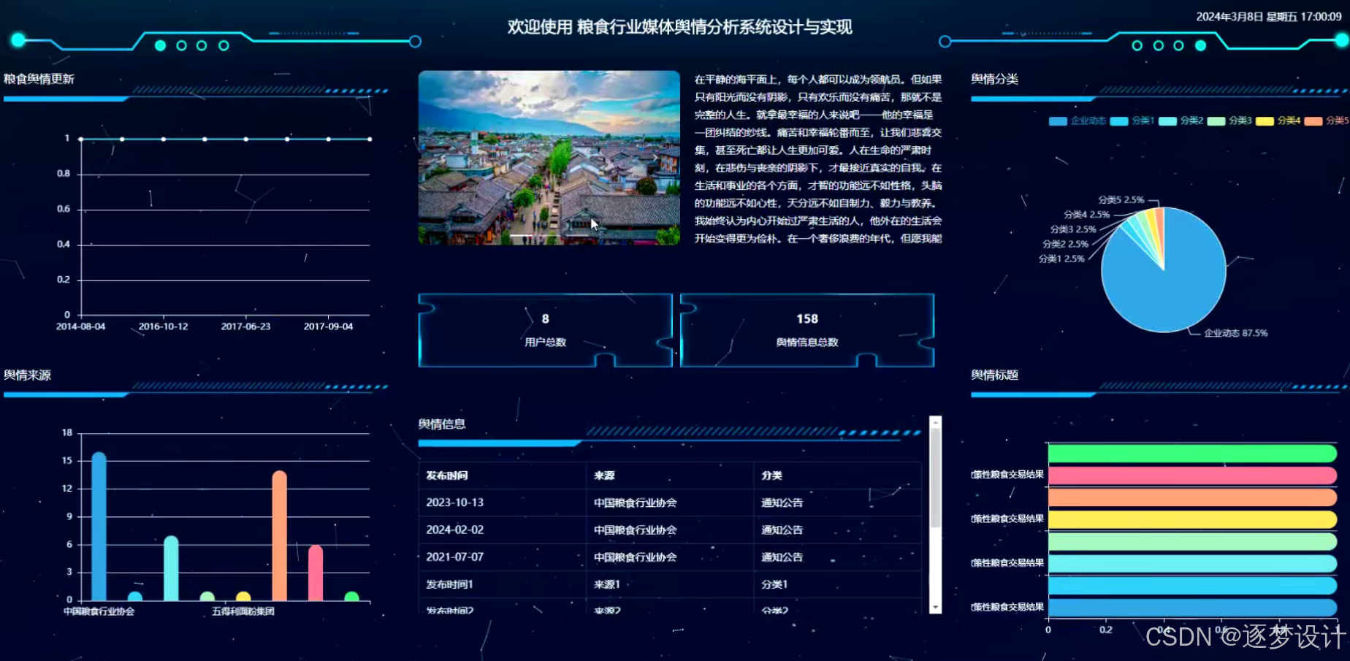The width and height of the screenshot is (1350, 661).
Task: Click the 用户总数 stat card showing 8
Action: pyautogui.click(x=545, y=329)
